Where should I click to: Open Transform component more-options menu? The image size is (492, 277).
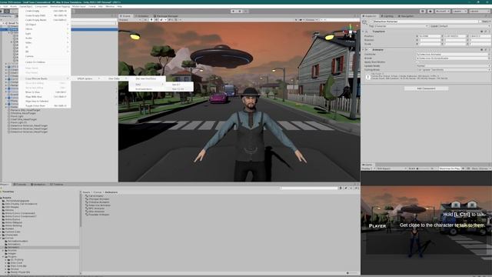pyautogui.click(x=489, y=32)
